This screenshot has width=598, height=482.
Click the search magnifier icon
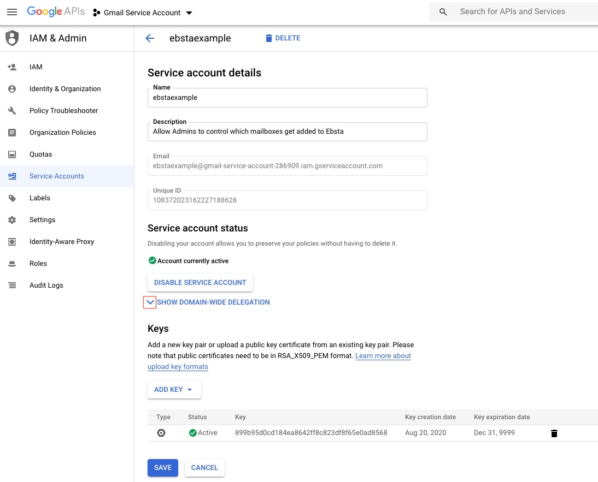pyautogui.click(x=442, y=11)
